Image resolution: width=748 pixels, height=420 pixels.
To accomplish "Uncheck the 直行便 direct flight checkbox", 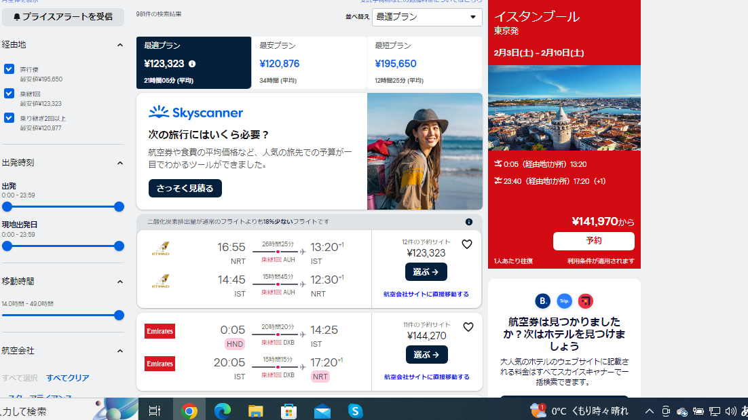I will (9, 69).
